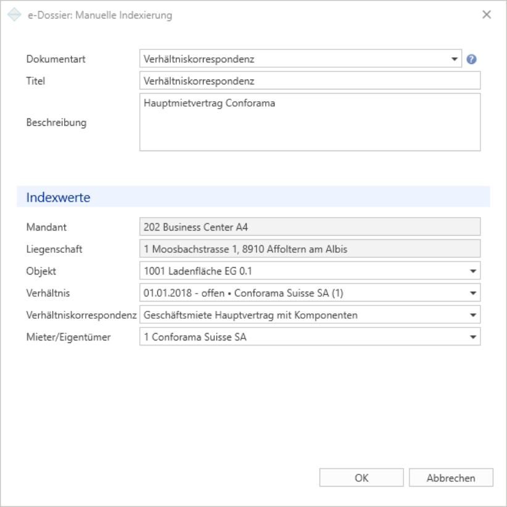Click the Verhältnis label
Image resolution: width=507 pixels, height=507 pixels.
(48, 293)
